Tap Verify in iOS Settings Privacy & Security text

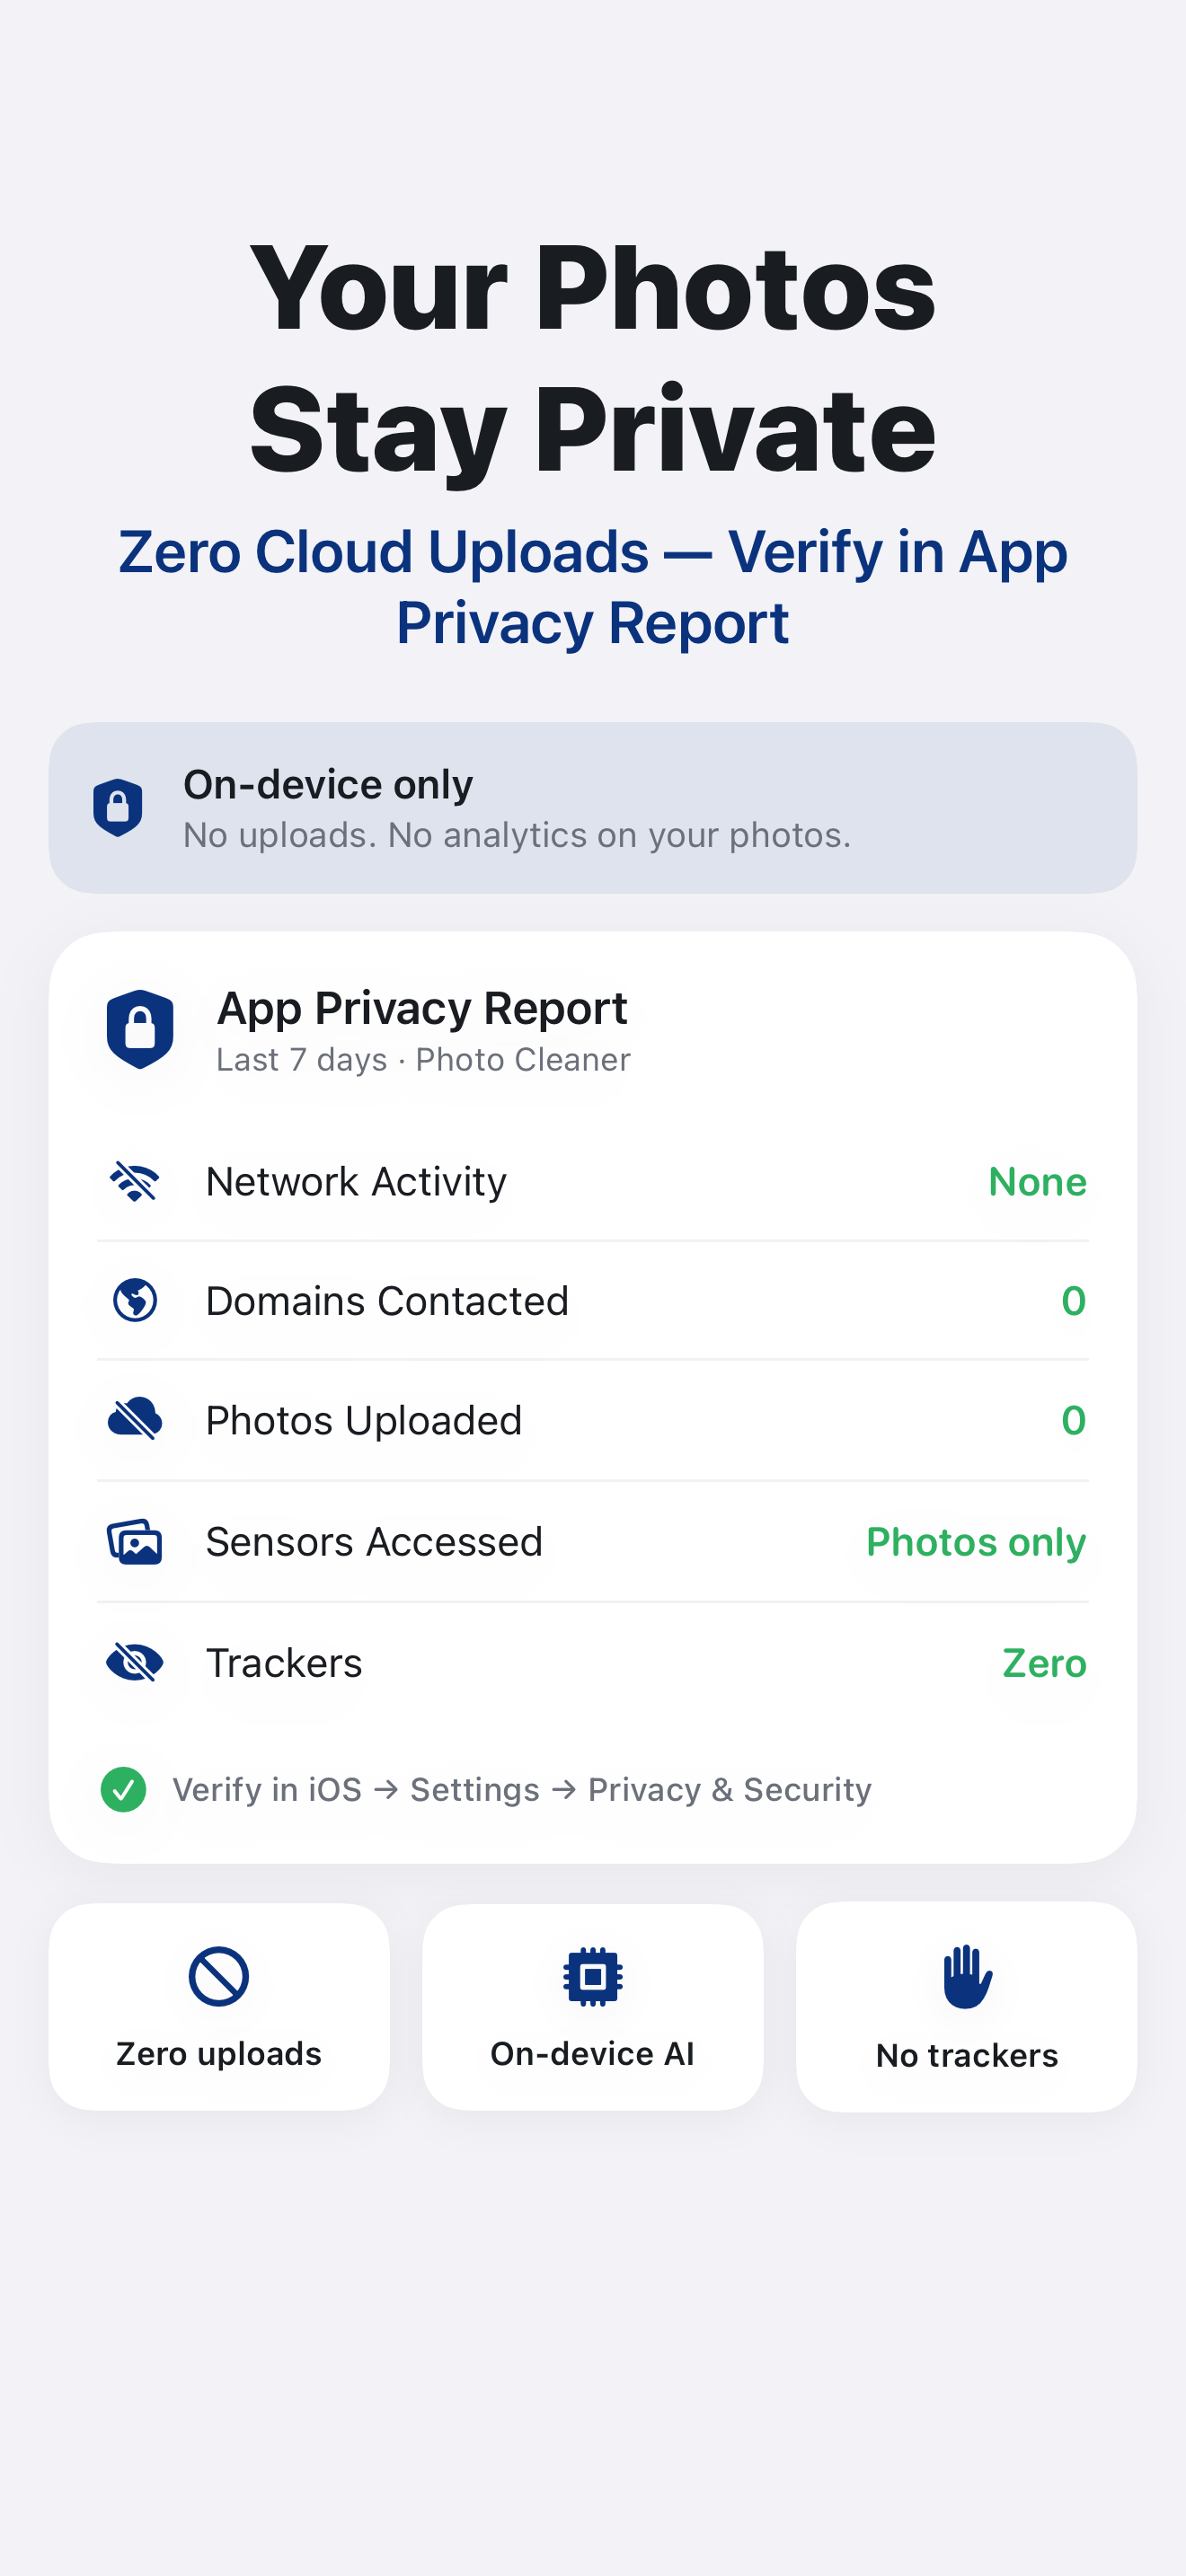522,1789
